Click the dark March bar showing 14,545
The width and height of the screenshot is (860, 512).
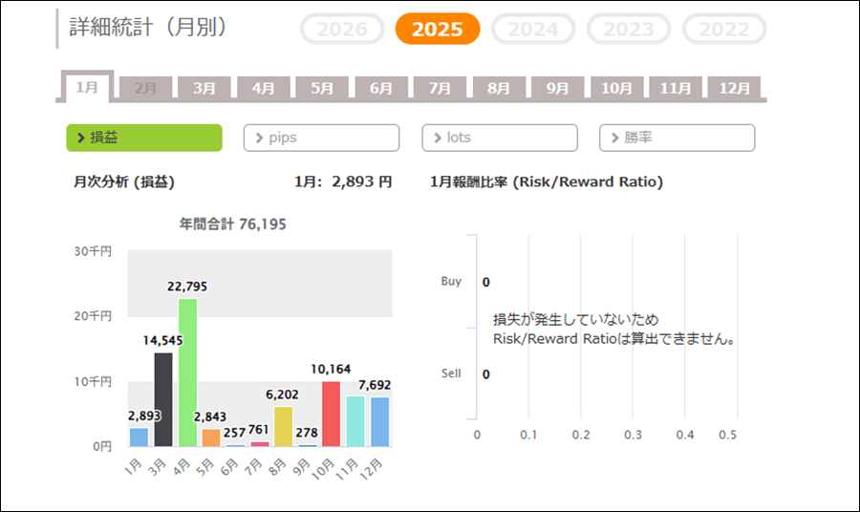[163, 399]
